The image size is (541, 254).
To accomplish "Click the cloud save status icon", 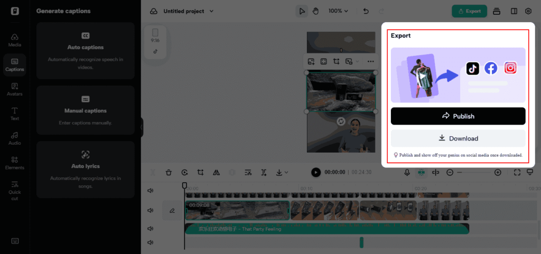I will click(x=154, y=12).
